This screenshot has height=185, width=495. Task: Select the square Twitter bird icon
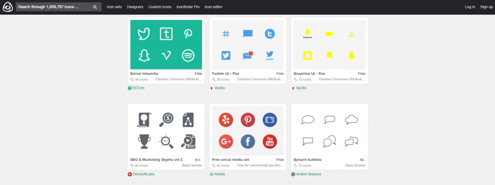click(x=226, y=56)
